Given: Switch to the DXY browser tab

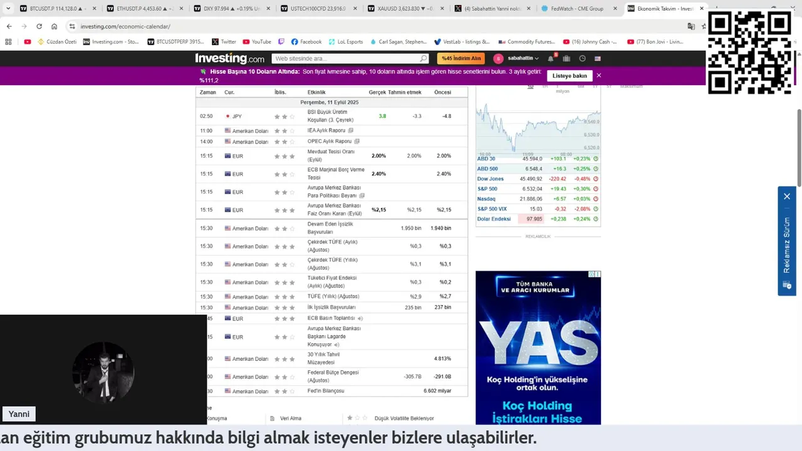Looking at the screenshot, I should 230,9.
